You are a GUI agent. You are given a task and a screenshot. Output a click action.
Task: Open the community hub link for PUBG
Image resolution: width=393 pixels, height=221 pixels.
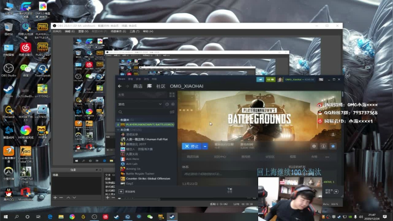pos(220,156)
